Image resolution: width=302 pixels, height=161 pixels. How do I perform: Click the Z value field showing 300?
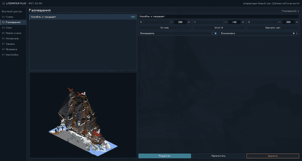click(289, 22)
